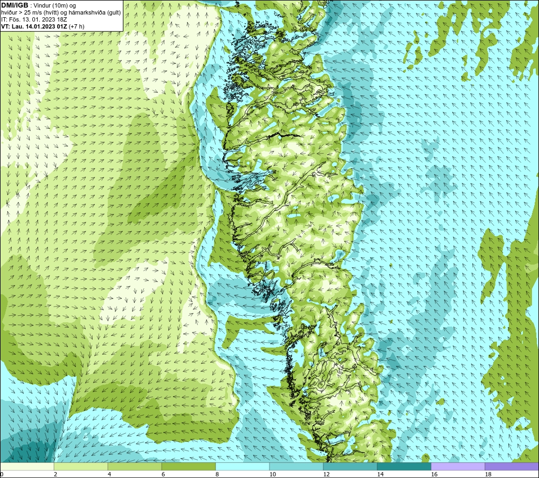Click the 'IT: Fös. 13. 01. 2023 18Z' line
539x478 pixels.
pos(34,19)
